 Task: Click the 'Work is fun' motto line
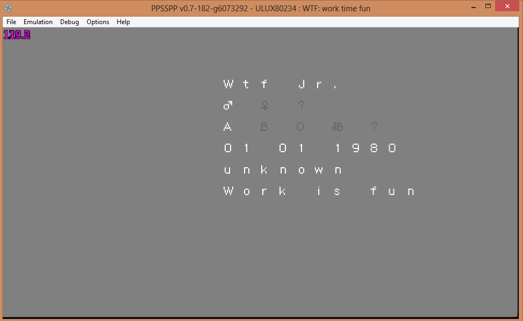[x=319, y=191]
